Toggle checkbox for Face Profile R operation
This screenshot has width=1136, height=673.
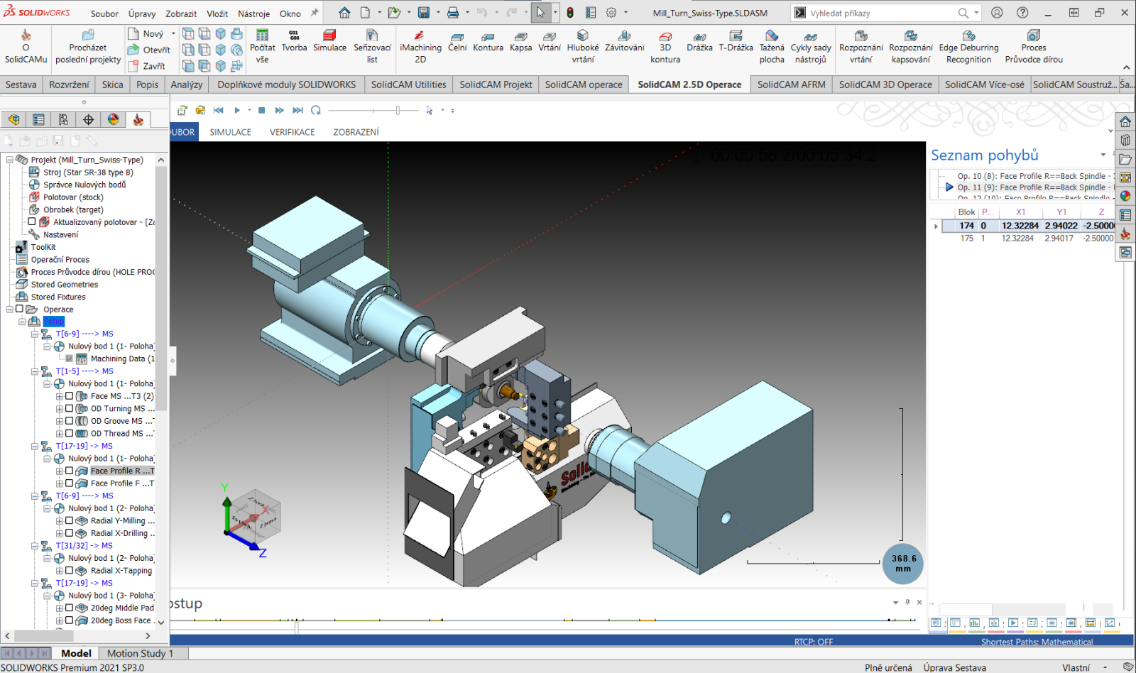pos(69,471)
